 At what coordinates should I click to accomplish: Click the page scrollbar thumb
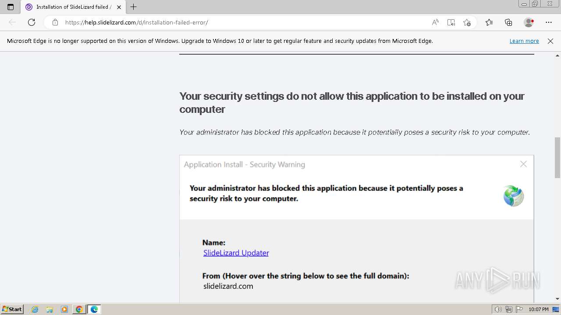(557, 157)
